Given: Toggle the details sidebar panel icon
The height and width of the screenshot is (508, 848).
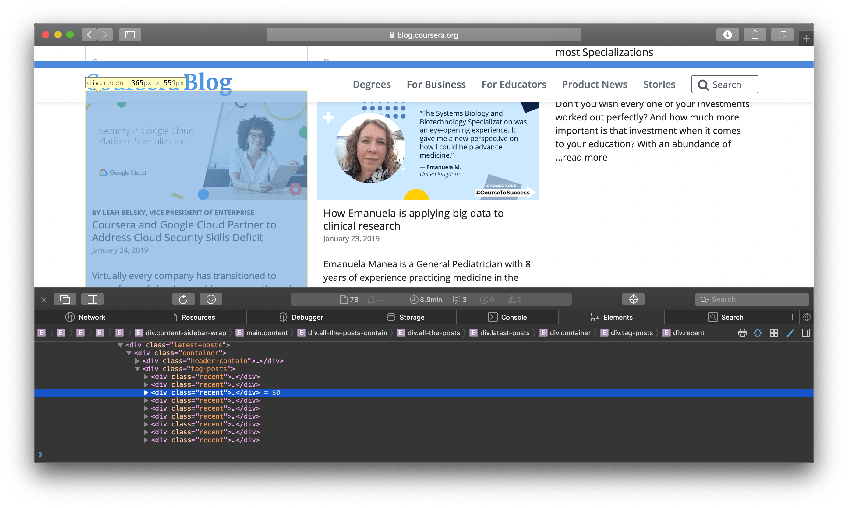Looking at the screenshot, I should [x=806, y=333].
